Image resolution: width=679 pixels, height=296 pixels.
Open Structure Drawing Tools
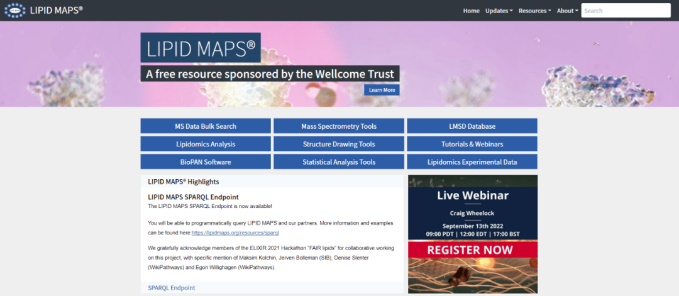tap(339, 144)
